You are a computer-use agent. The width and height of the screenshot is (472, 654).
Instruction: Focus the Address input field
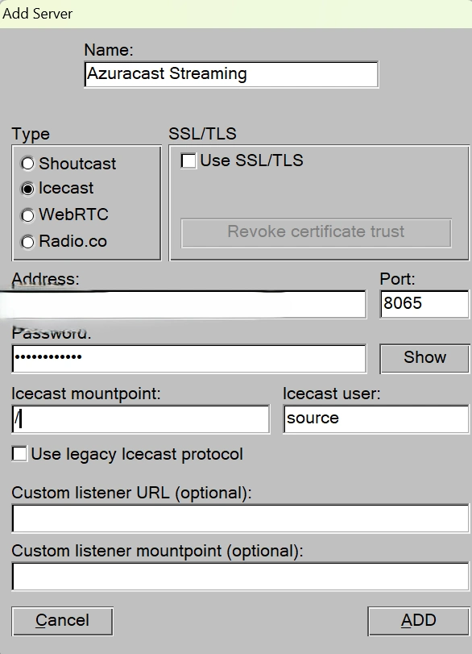coord(184,305)
